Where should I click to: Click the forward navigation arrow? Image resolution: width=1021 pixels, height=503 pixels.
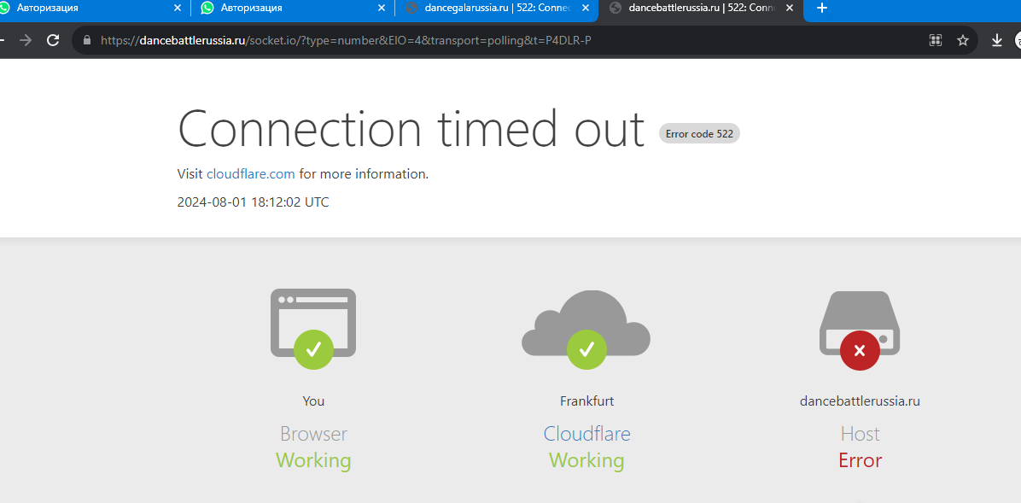pyautogui.click(x=26, y=40)
